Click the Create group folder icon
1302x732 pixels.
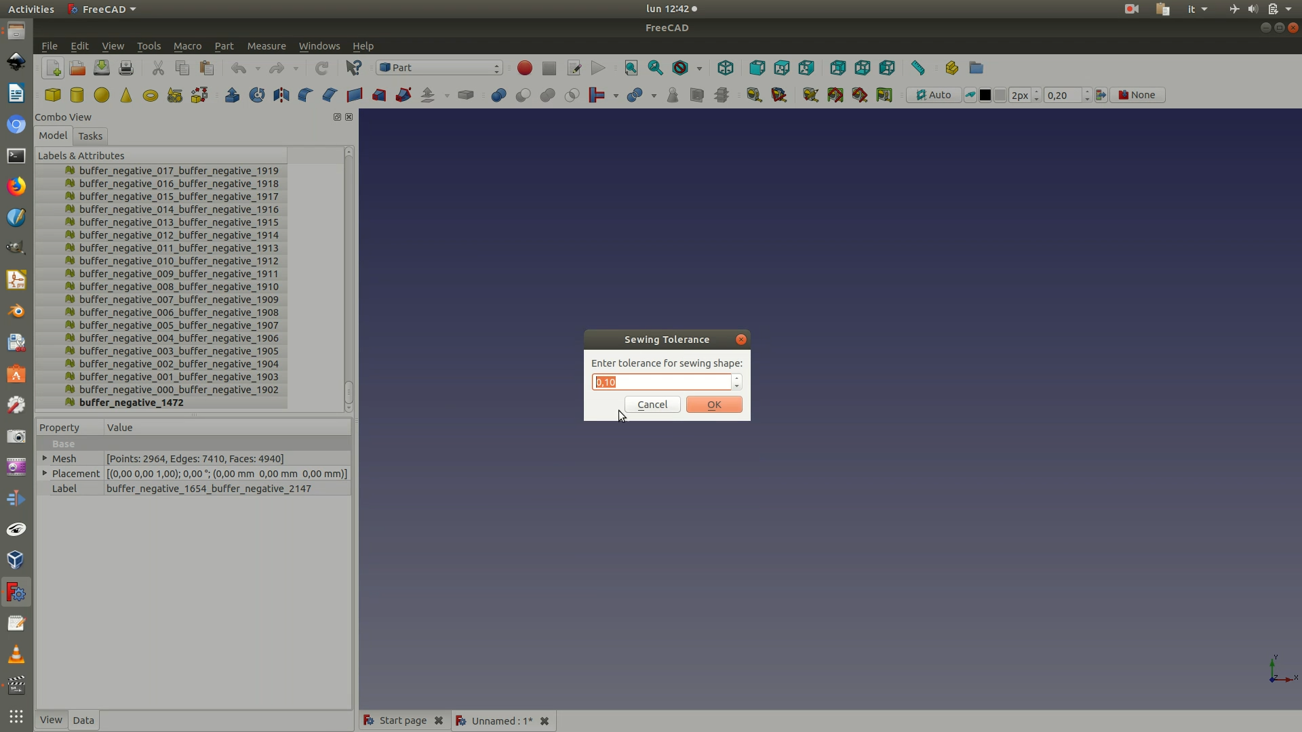(976, 68)
